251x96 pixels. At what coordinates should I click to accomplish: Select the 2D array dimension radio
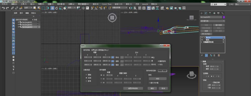(101, 79)
